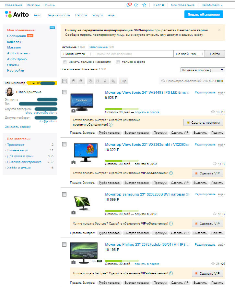Click "Заказать звонок" link
The width and height of the screenshot is (235, 287).
tap(18, 127)
